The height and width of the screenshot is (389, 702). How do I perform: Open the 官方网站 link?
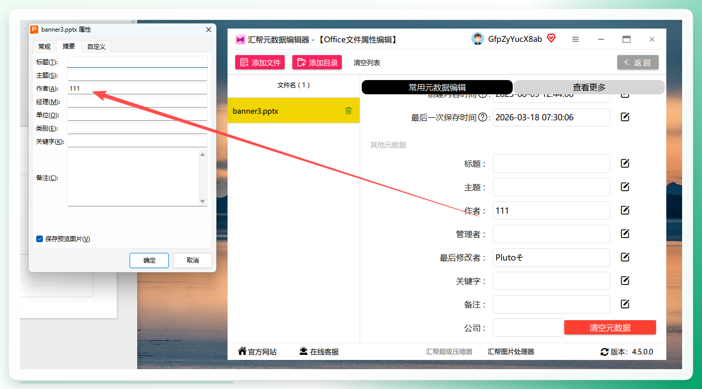coord(257,352)
